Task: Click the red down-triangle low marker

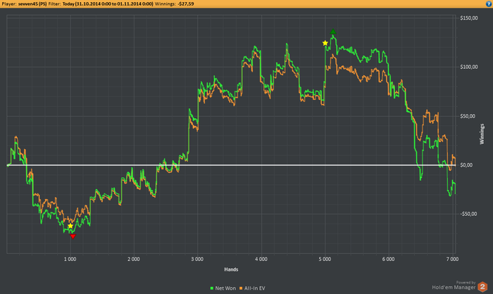Action: [x=73, y=236]
